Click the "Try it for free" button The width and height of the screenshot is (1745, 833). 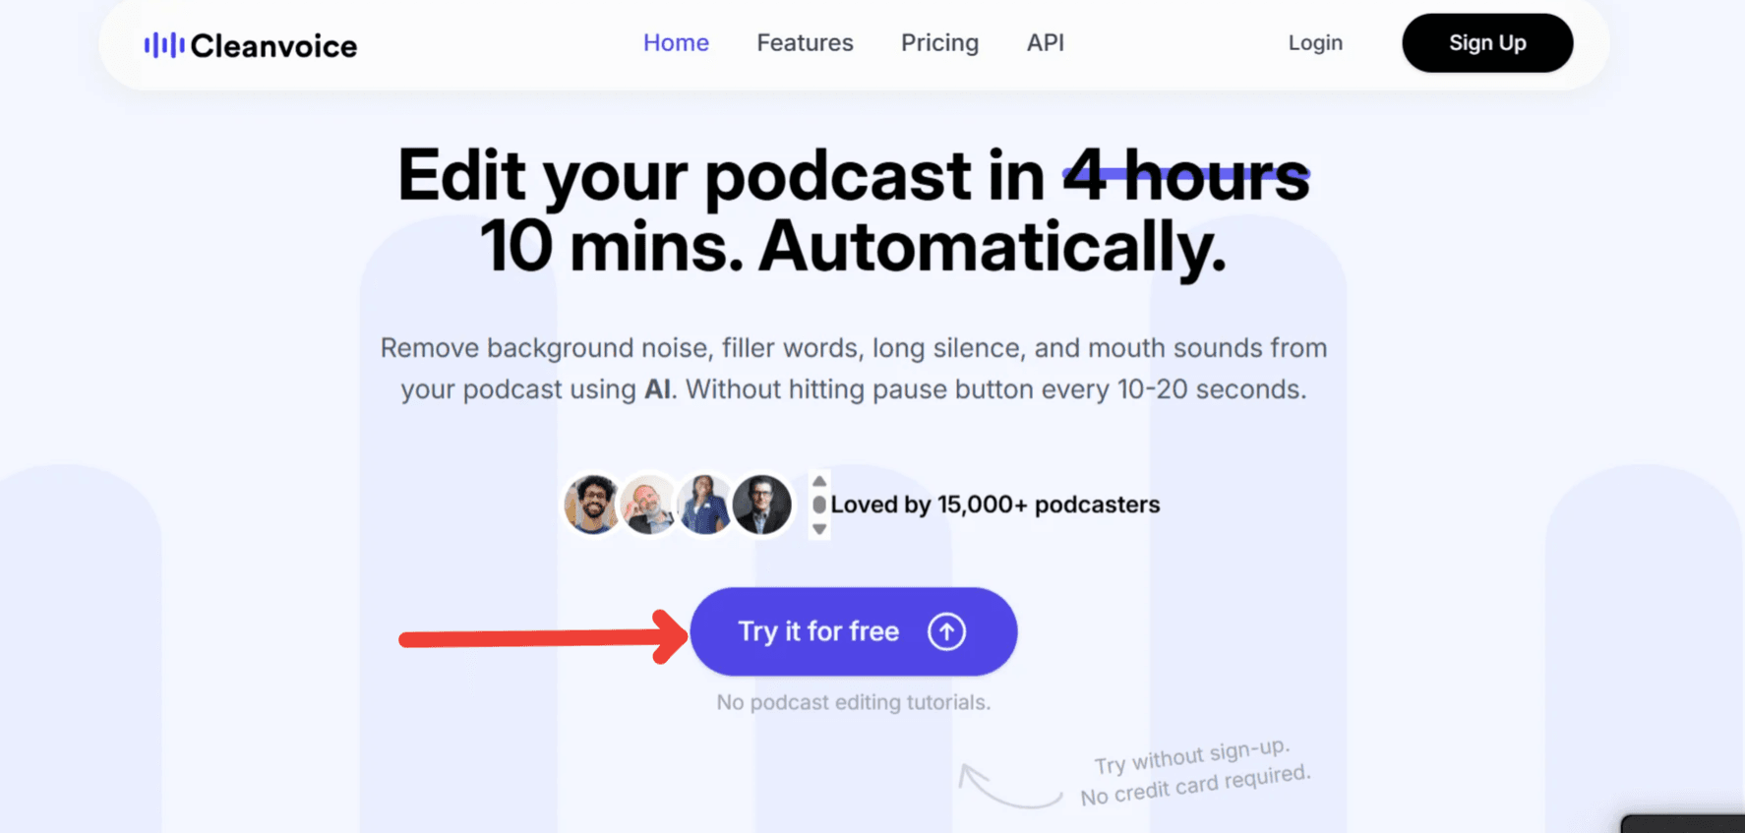point(819,631)
